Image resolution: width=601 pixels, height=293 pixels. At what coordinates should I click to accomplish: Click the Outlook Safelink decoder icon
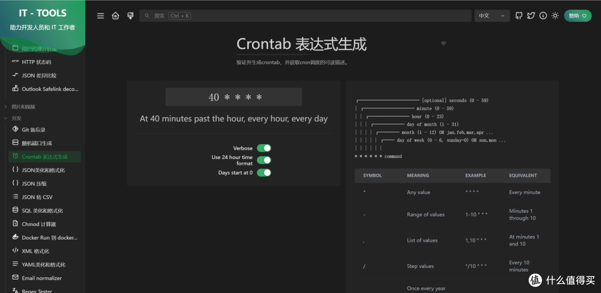coord(16,88)
